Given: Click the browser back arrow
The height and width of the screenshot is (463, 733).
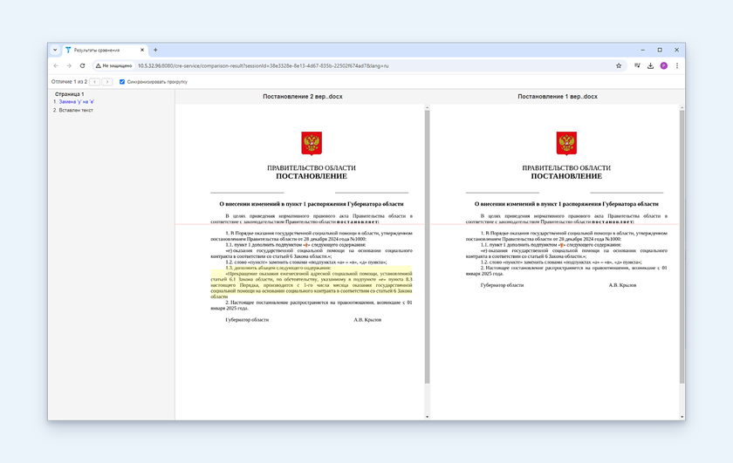Looking at the screenshot, I should tap(57, 65).
